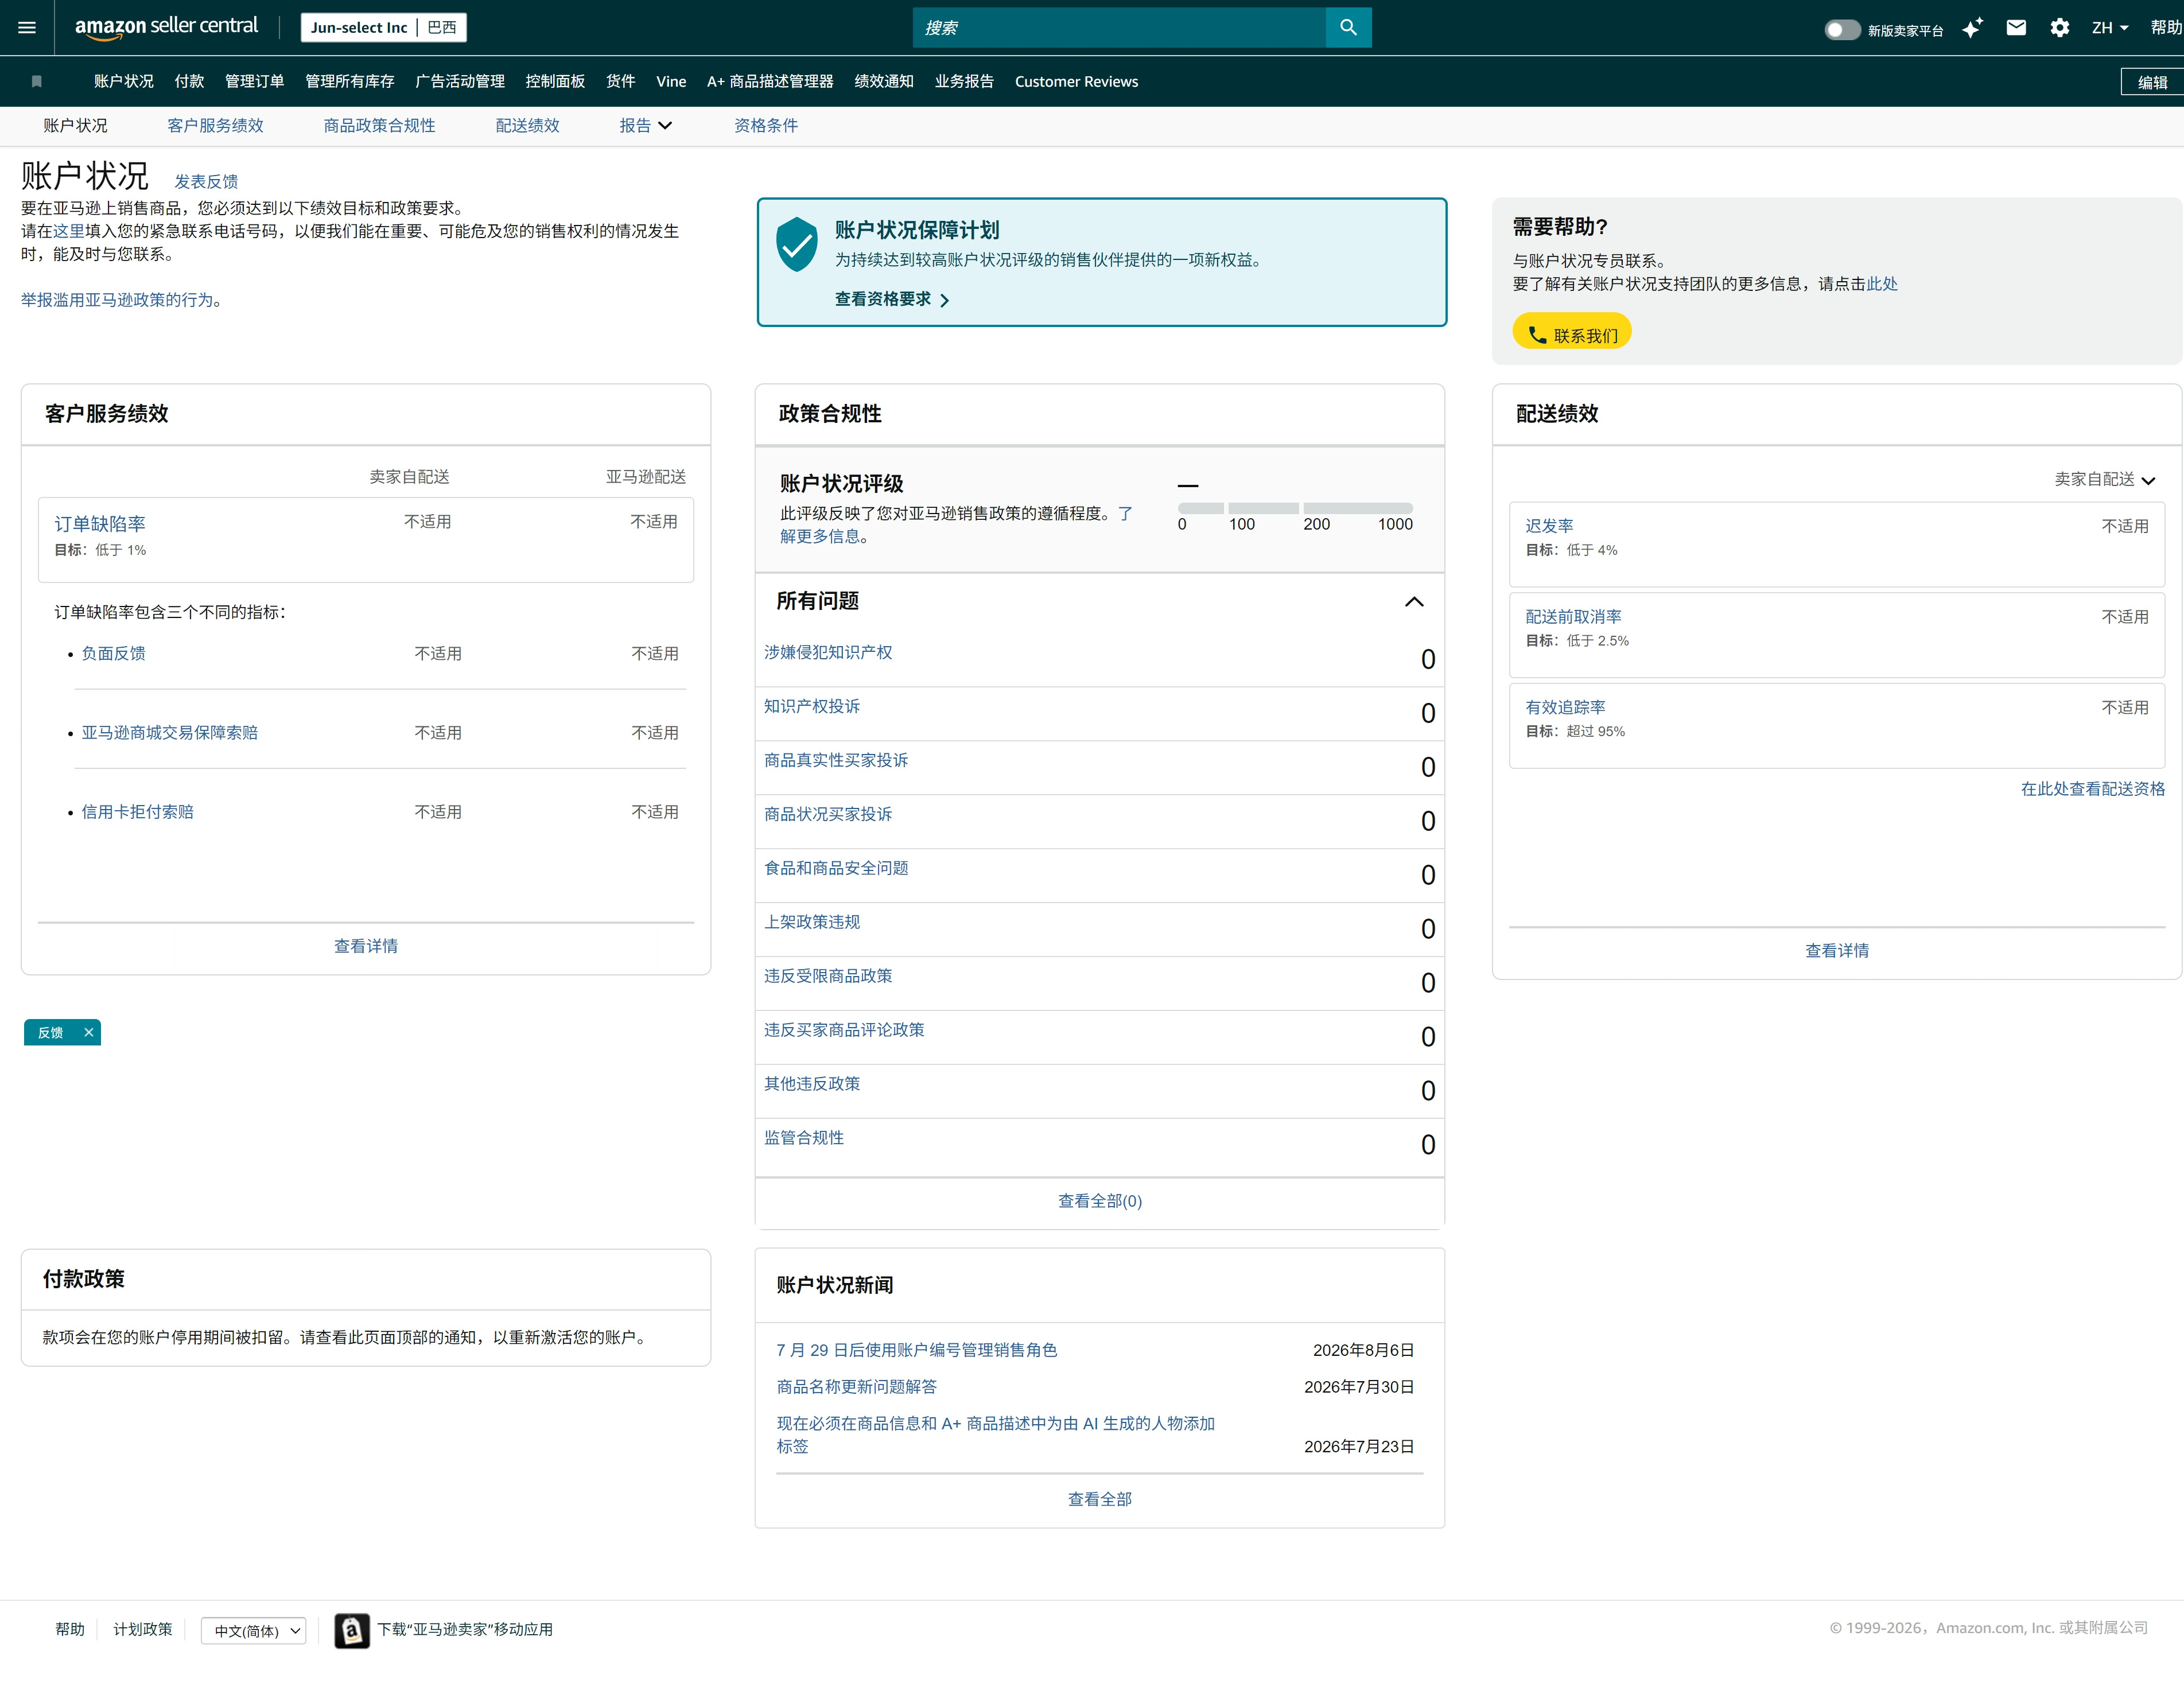Expand the 报告 dropdown menu

pos(646,125)
